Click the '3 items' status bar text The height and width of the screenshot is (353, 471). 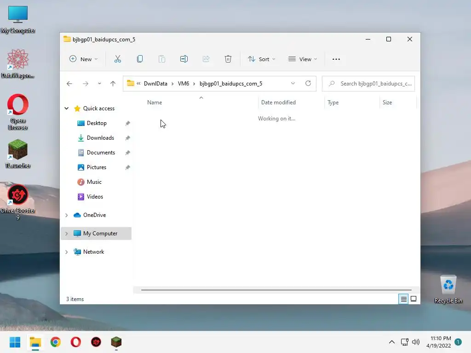tap(75, 299)
